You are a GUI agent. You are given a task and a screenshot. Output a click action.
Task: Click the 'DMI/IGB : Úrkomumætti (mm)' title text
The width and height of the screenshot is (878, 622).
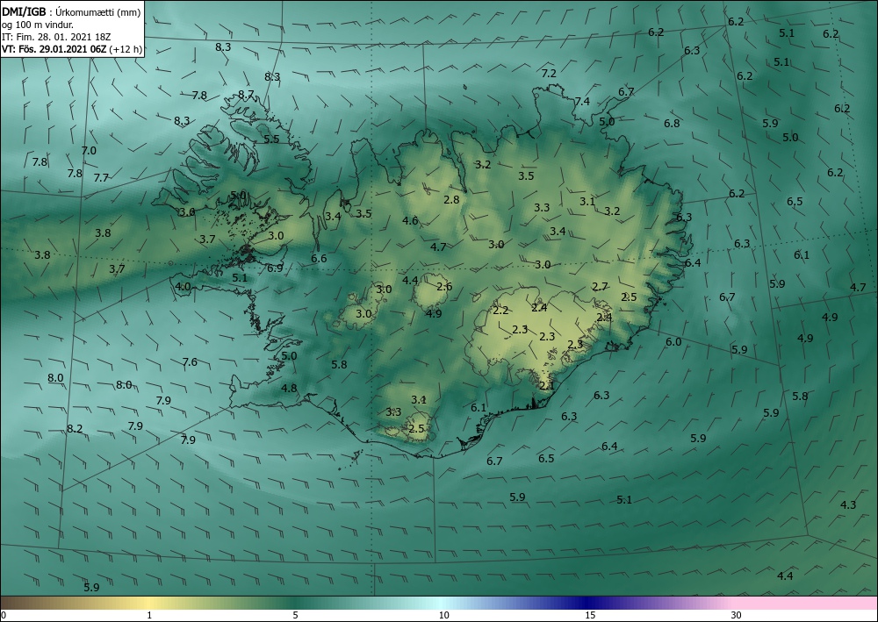tap(71, 12)
